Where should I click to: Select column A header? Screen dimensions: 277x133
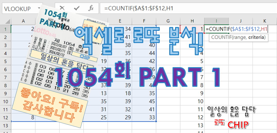tap(23, 21)
